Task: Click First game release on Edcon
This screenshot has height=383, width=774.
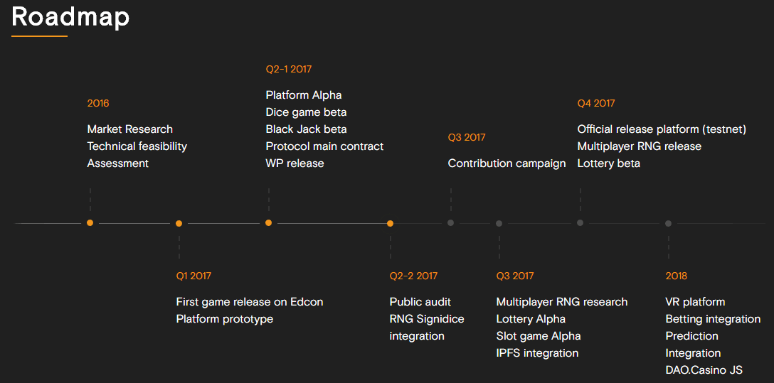Action: pyautogui.click(x=249, y=302)
